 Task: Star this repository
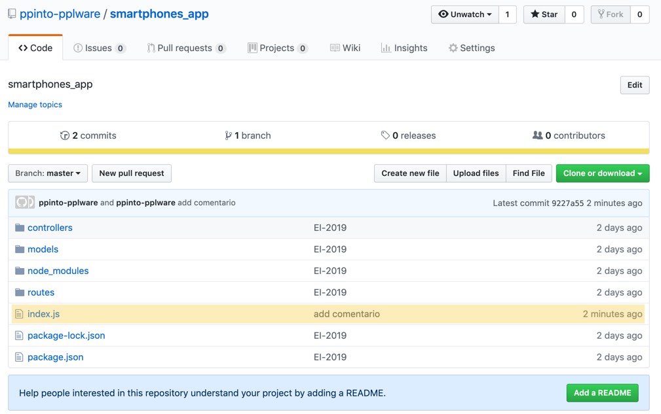tap(544, 14)
